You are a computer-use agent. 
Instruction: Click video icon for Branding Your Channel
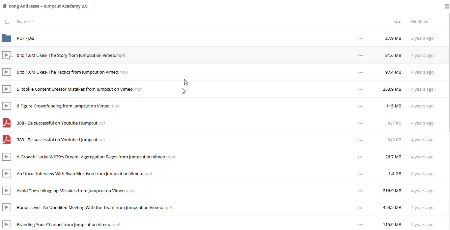coord(7,225)
